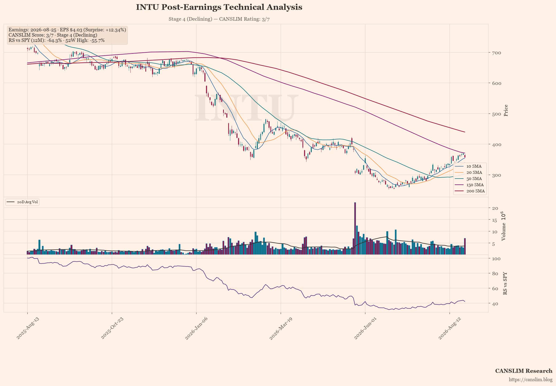Click the 'RS vs SPY' axis label
The height and width of the screenshot is (386, 556).
505,284
